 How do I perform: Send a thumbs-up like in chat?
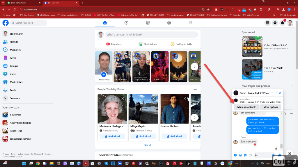[280, 155]
